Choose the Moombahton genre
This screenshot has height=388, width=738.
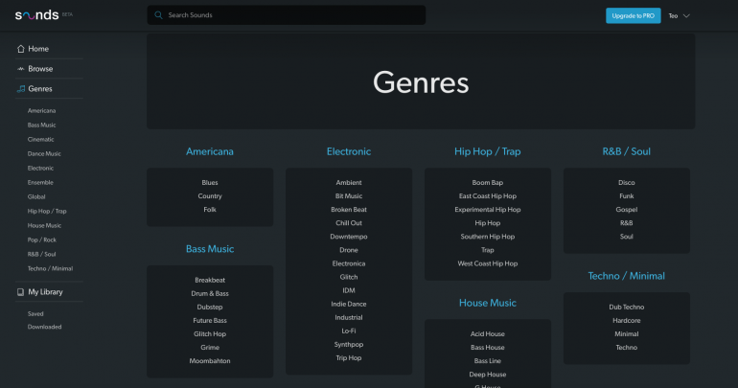(x=210, y=361)
